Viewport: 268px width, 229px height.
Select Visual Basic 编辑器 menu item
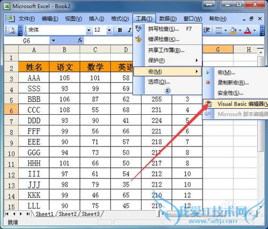[235, 104]
